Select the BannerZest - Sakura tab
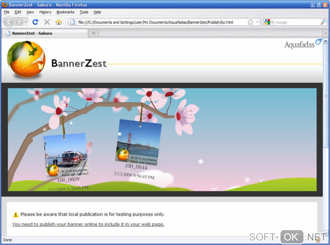This screenshot has width=330, height=245. 45,33
